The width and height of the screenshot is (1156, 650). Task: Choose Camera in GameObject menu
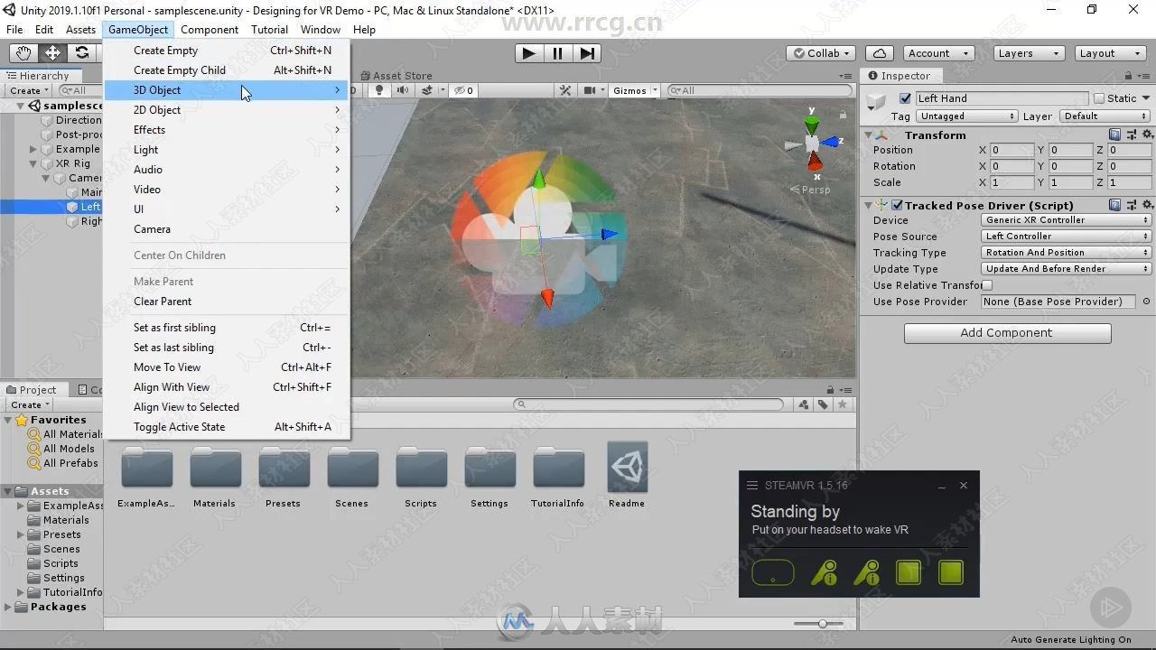coord(227,229)
